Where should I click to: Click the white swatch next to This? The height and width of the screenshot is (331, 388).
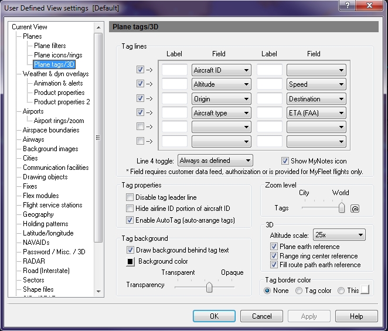(x=365, y=291)
